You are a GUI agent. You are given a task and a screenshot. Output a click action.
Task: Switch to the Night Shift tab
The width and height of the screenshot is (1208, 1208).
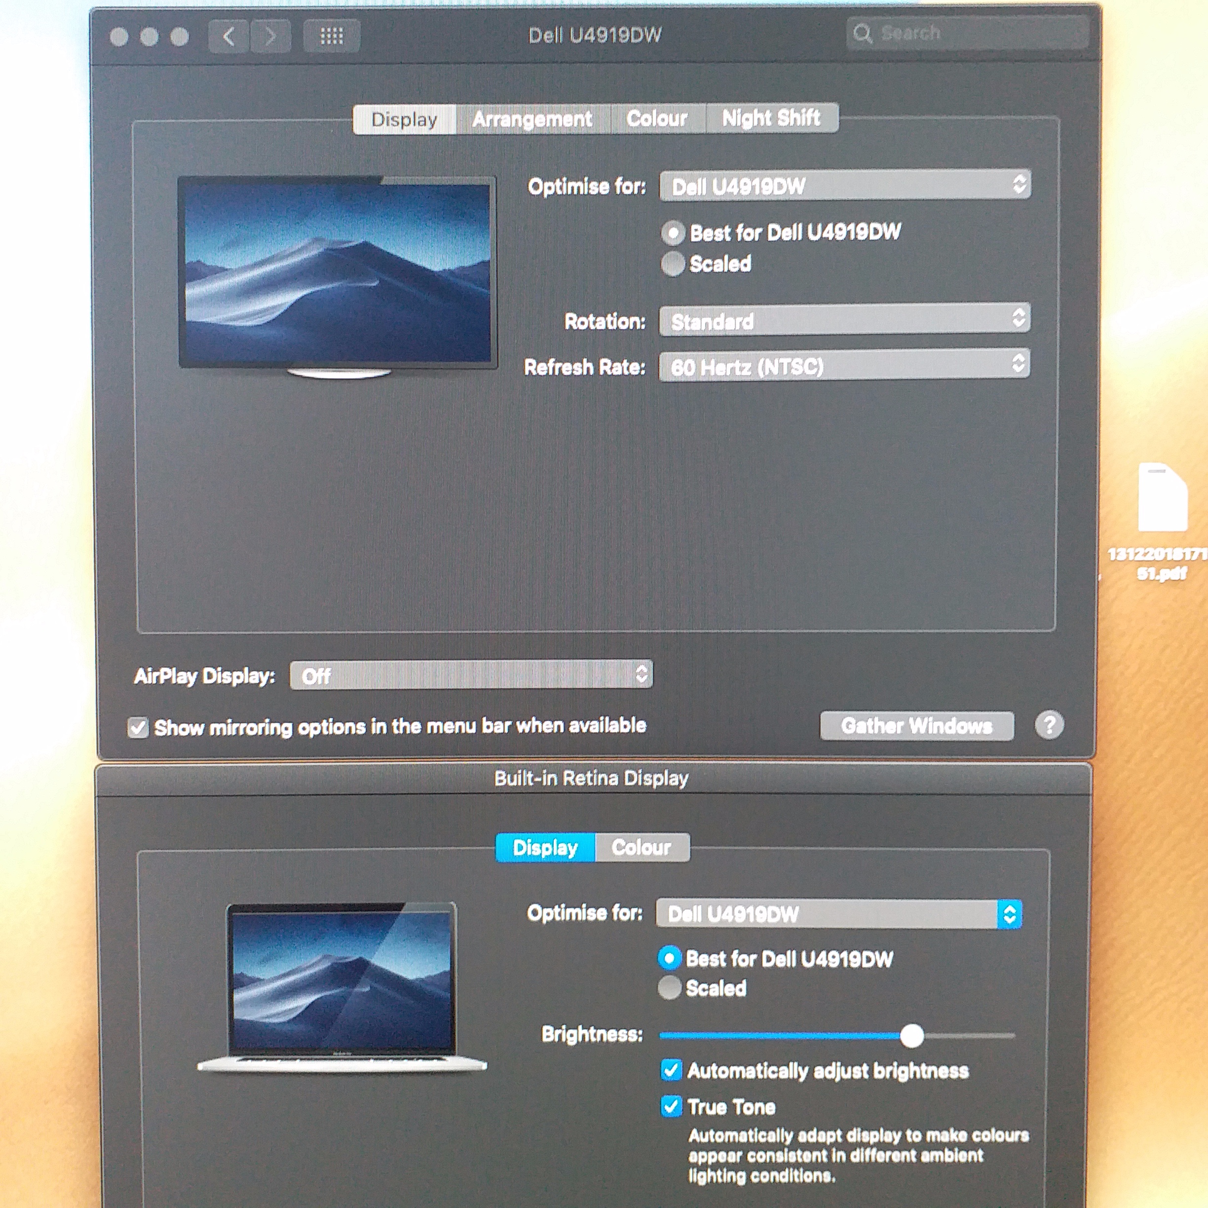[771, 117]
